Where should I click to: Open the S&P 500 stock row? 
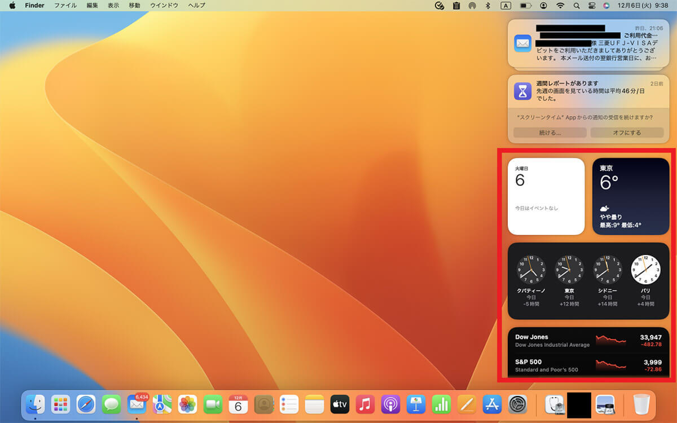[x=588, y=365]
